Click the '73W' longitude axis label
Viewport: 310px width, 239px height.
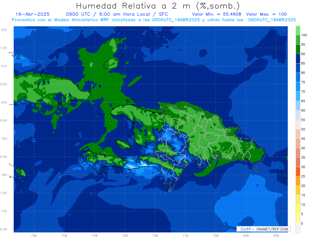[125, 236]
